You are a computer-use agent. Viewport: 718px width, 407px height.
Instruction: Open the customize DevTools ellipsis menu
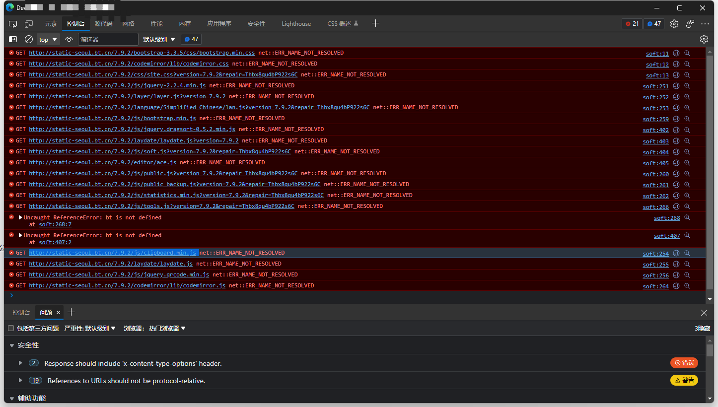(705, 24)
